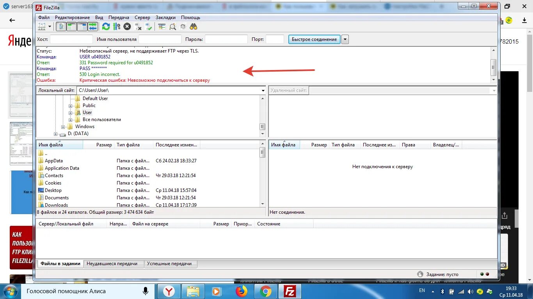Screen dimensions: 533x299
Task: Toggle the local directory tree display
Action: click(x=71, y=26)
